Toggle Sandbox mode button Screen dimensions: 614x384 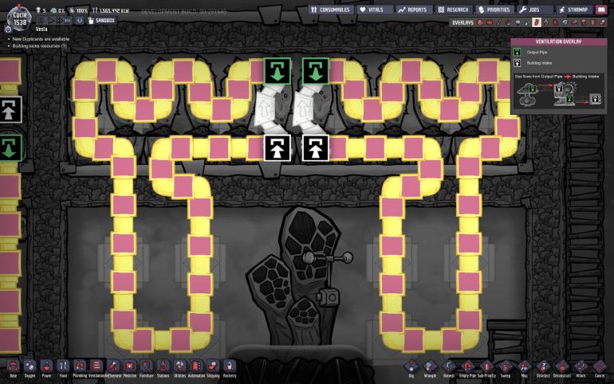[x=101, y=21]
